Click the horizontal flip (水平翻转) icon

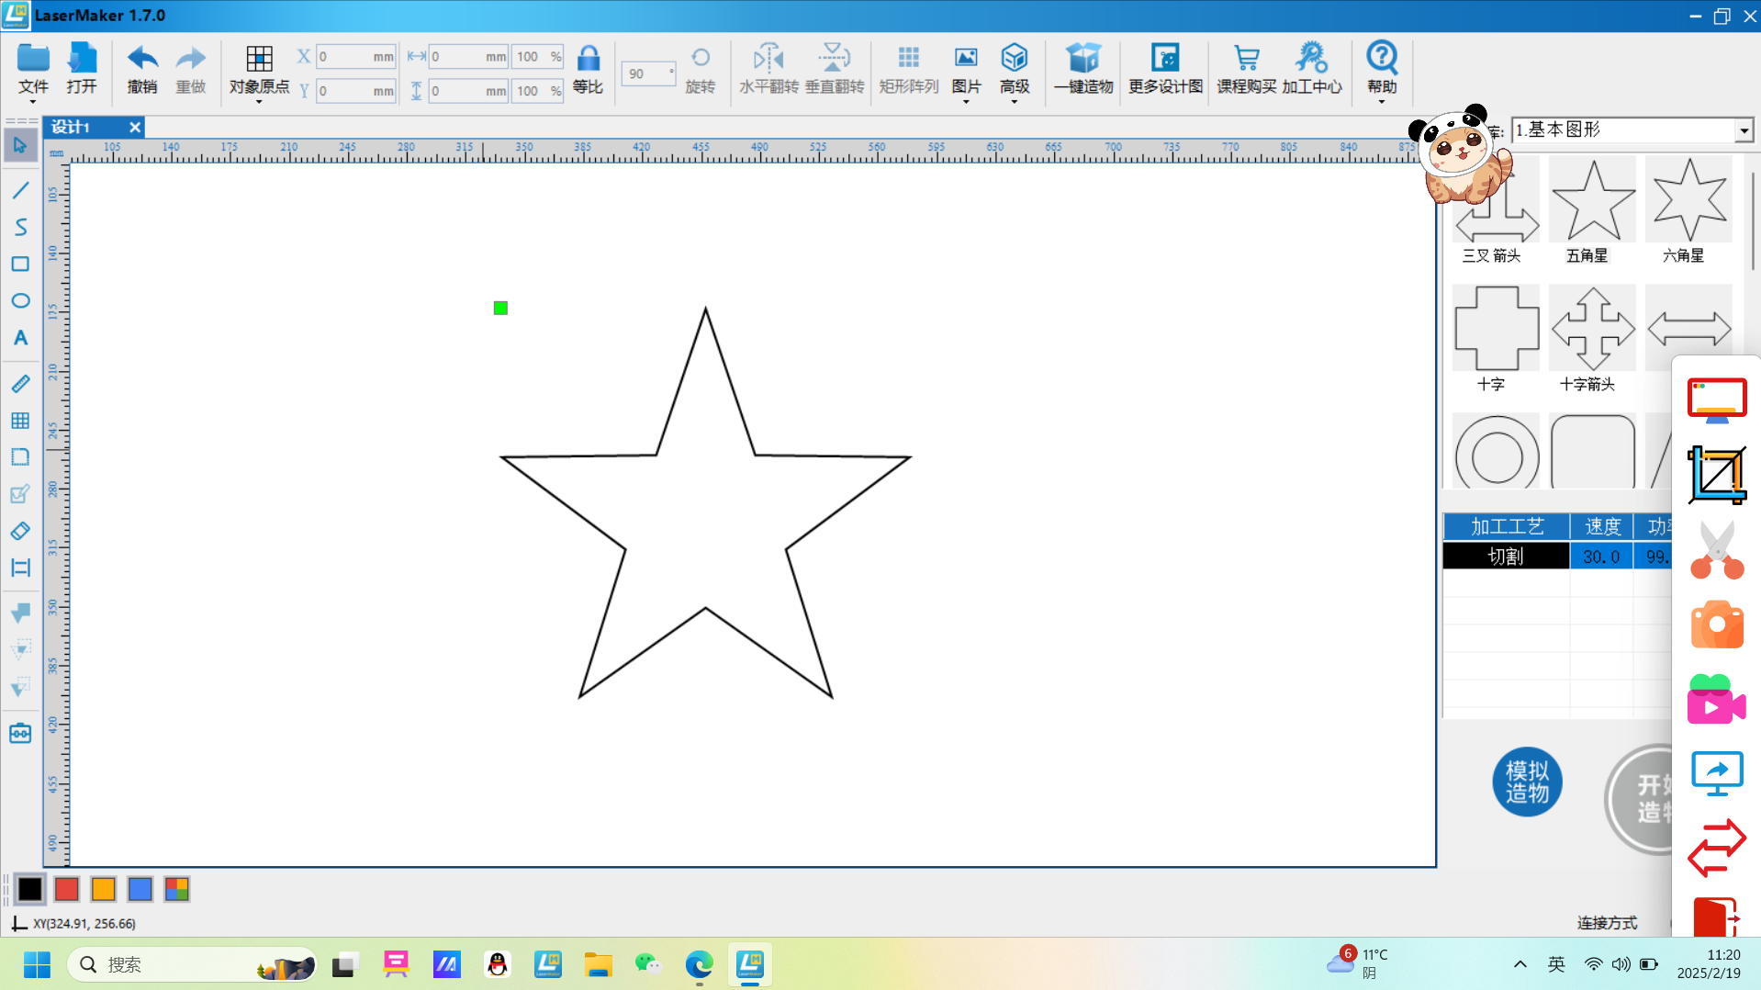tap(768, 69)
